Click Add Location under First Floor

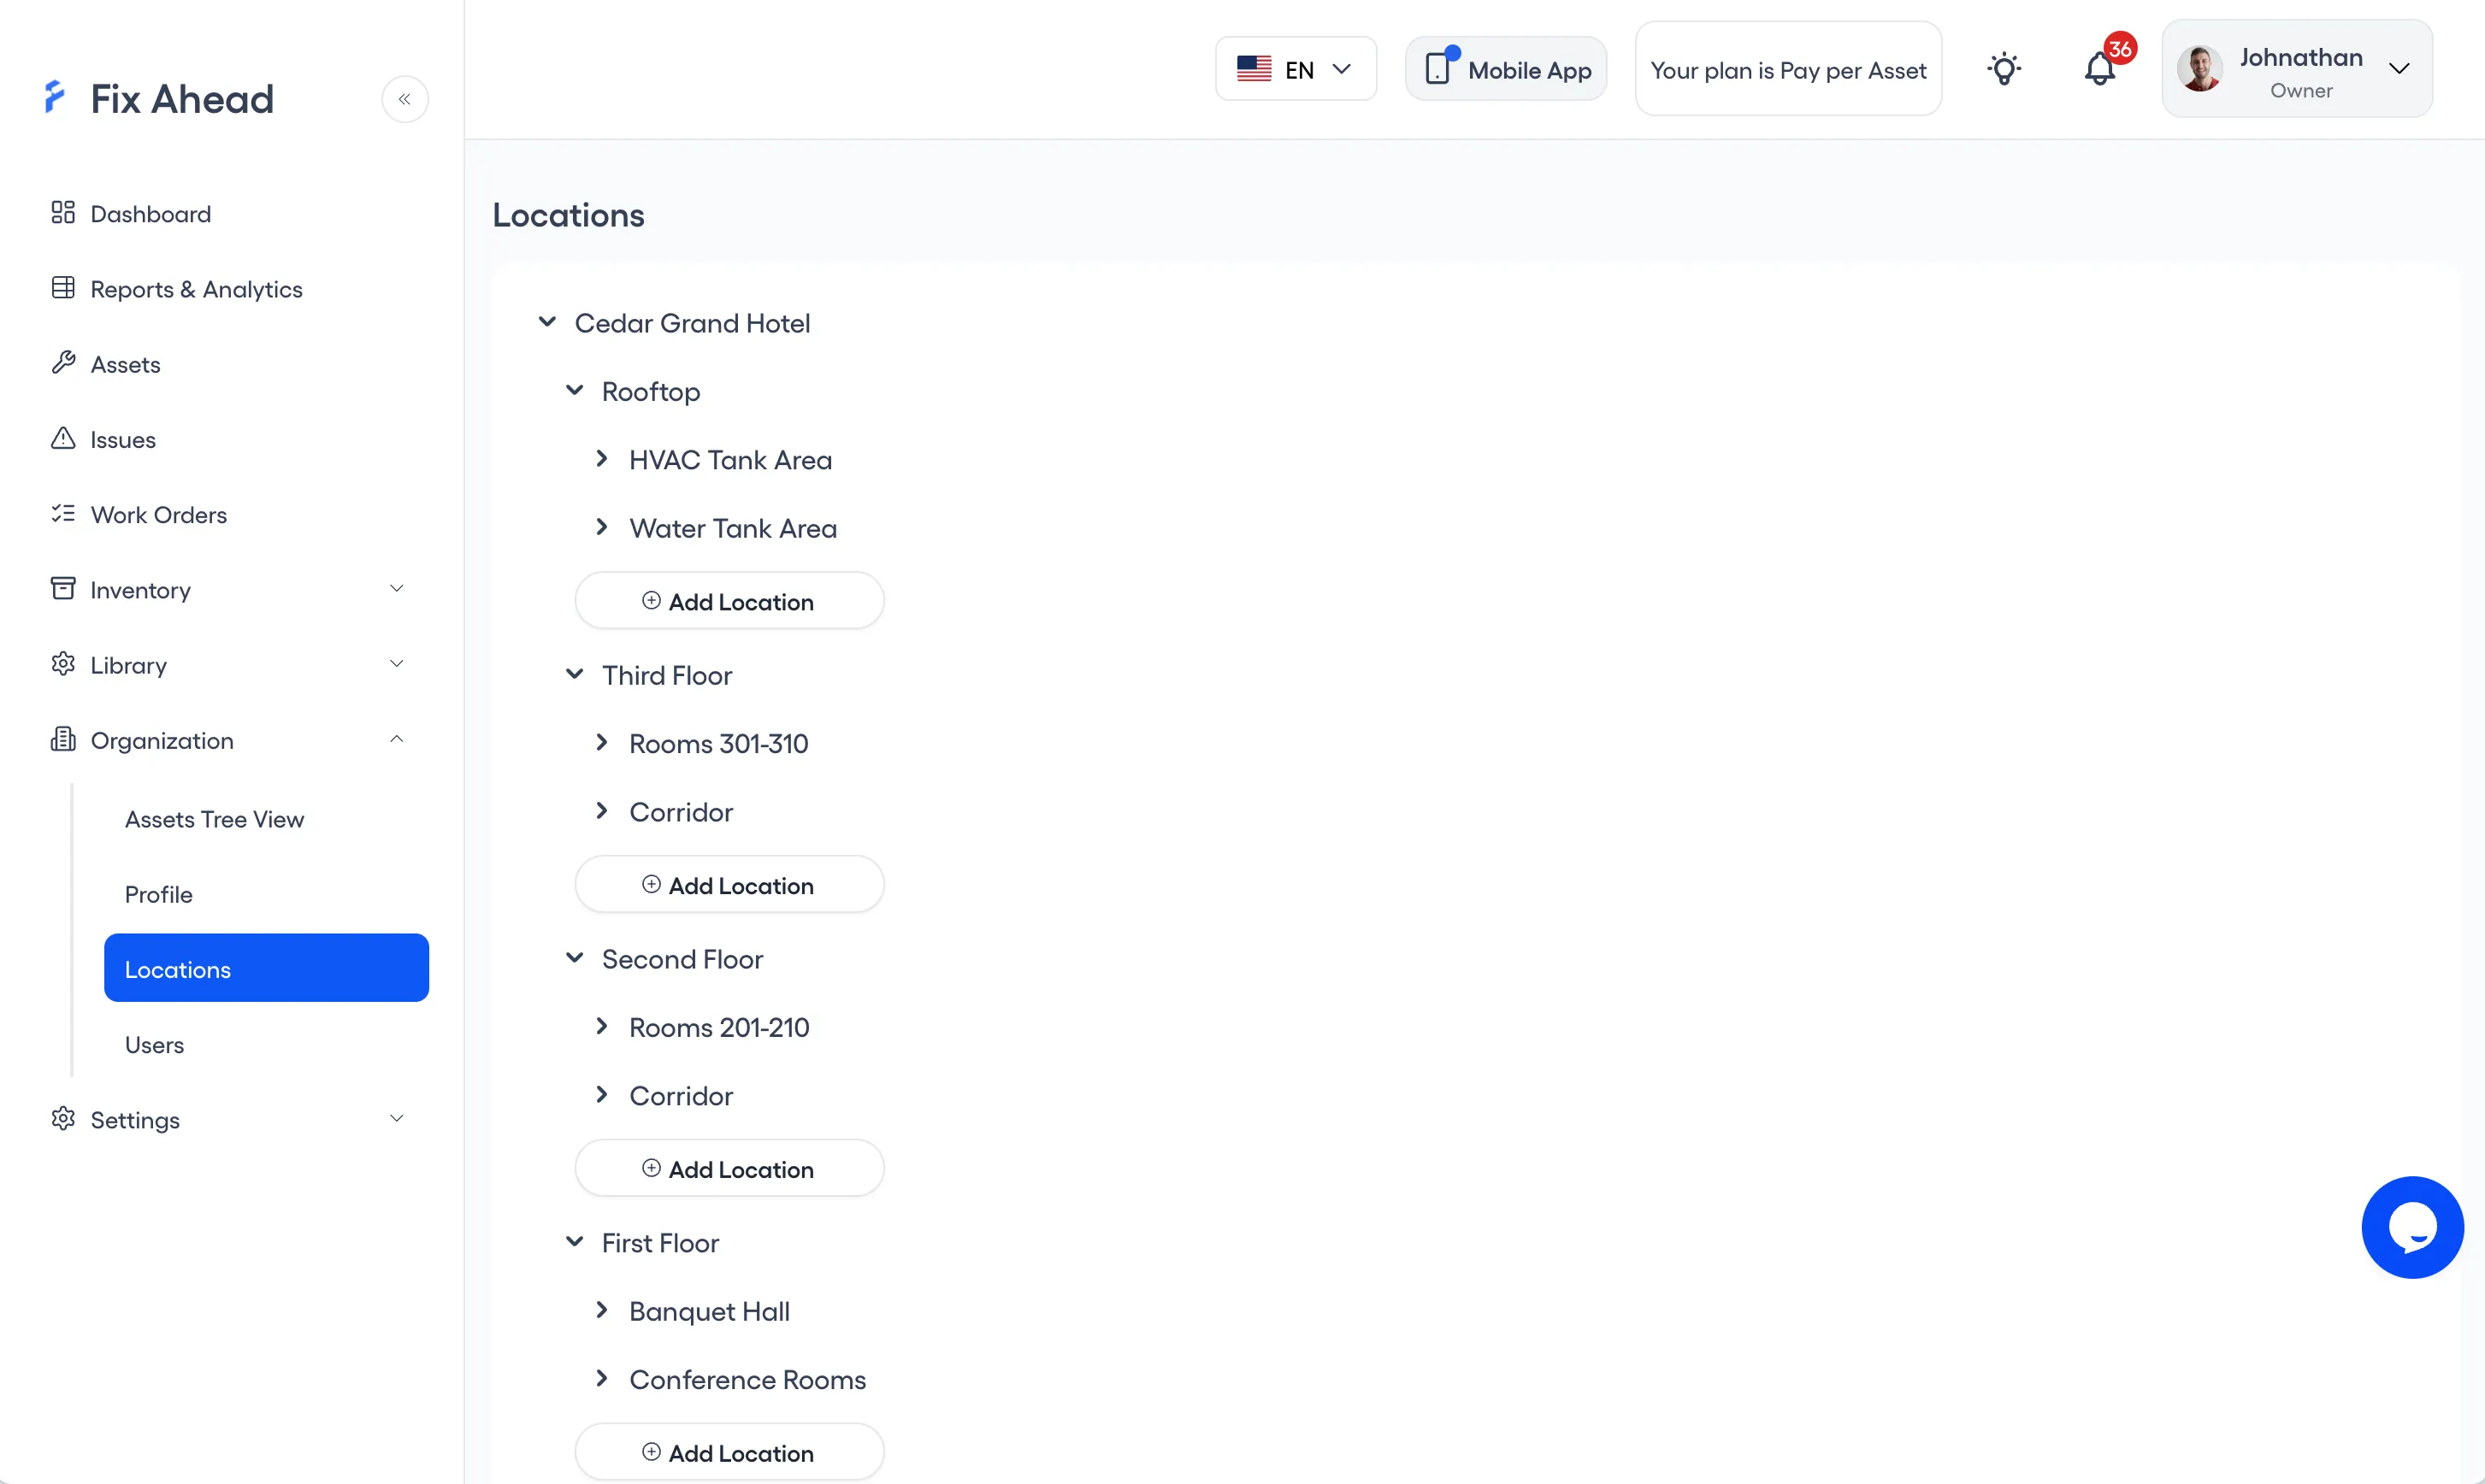pyautogui.click(x=729, y=1452)
